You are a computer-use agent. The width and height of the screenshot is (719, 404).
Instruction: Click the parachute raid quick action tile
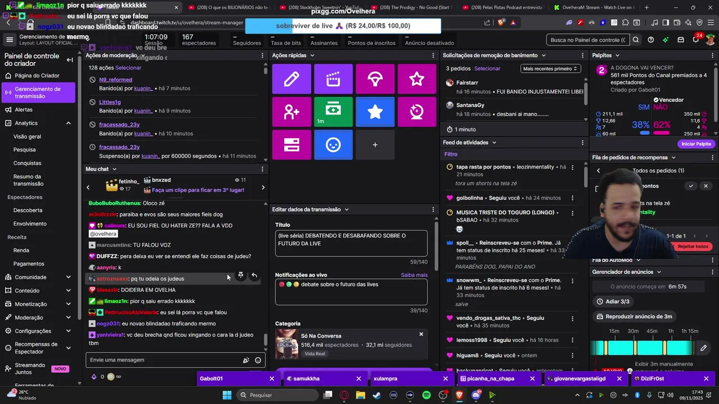[375, 79]
